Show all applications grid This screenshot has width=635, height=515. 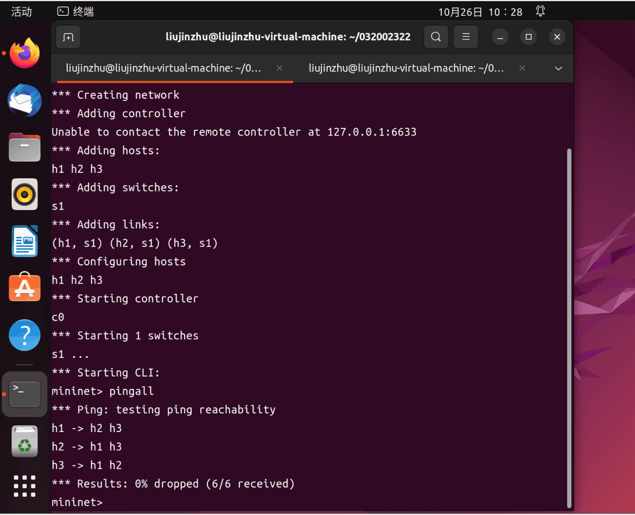[25, 487]
